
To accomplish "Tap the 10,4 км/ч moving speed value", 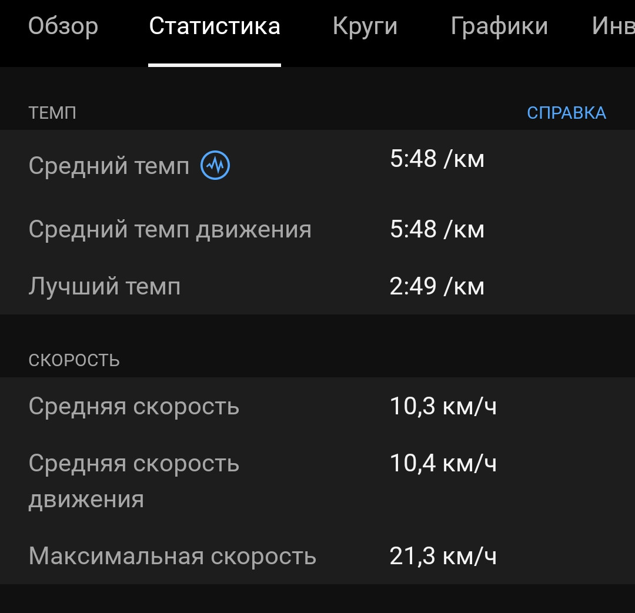I will (x=443, y=463).
